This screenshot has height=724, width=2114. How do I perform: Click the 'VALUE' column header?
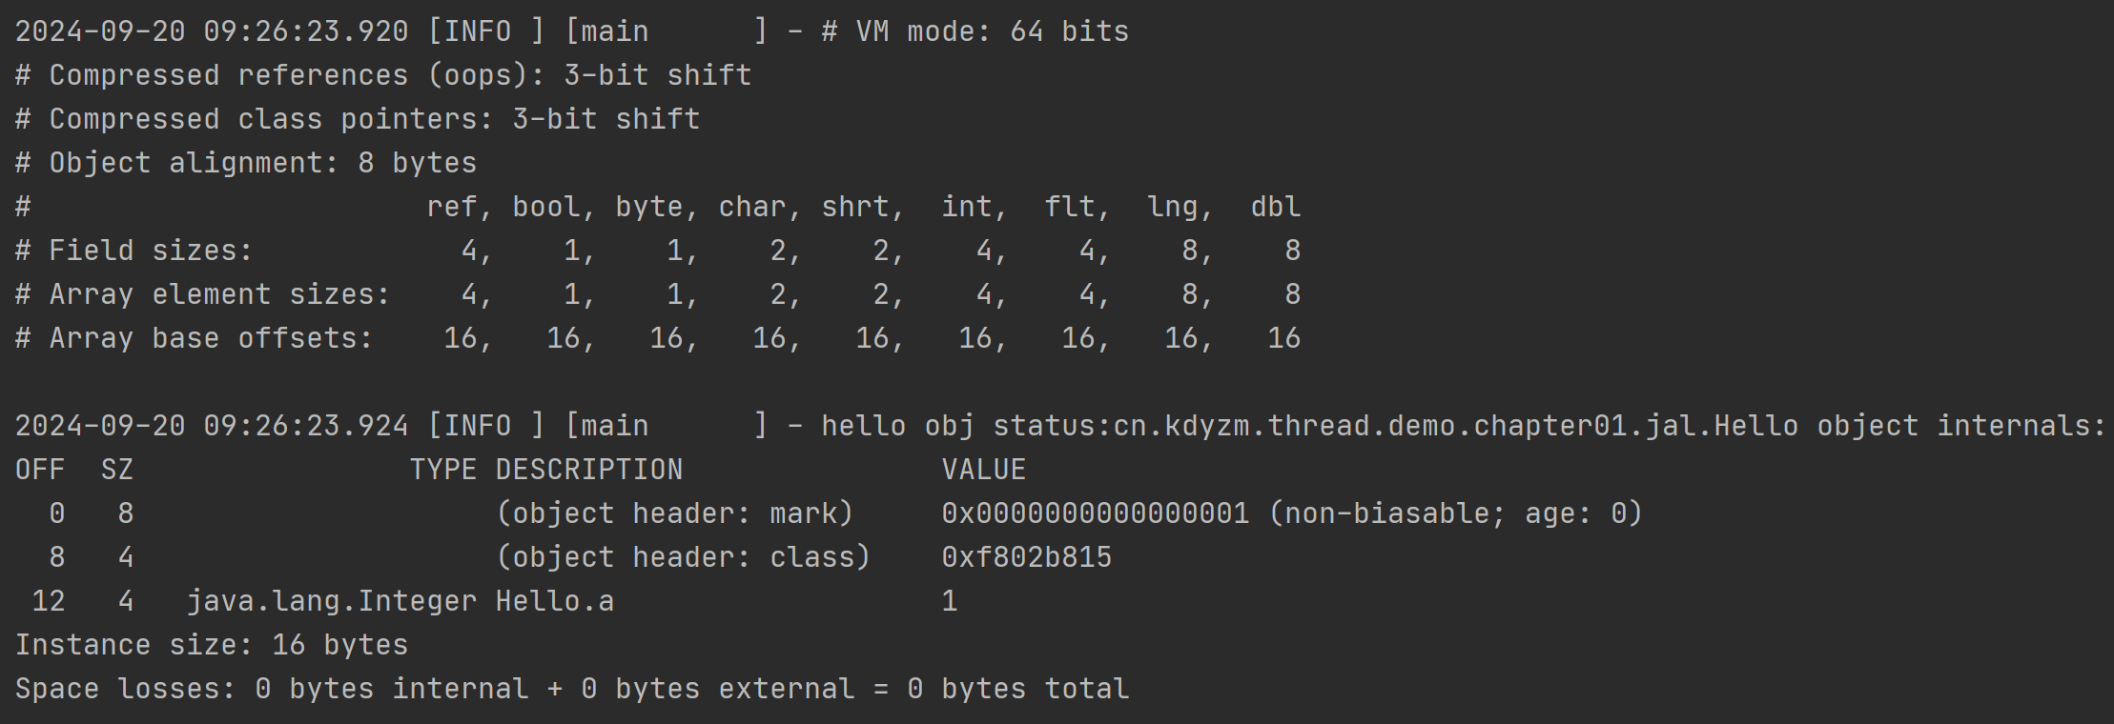983,470
